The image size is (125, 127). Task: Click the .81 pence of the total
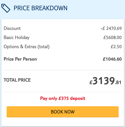pyautogui.click(x=118, y=82)
